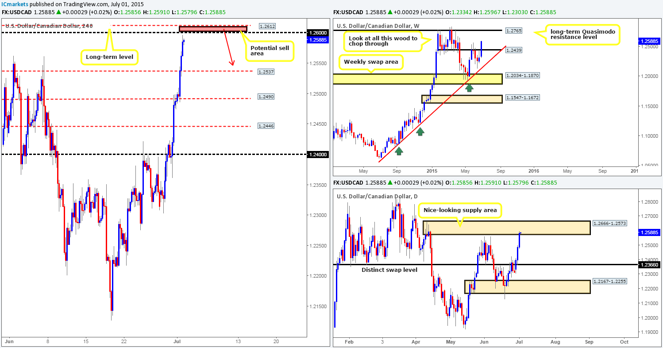Click the 'Distinct swap level' annotation

(x=389, y=269)
